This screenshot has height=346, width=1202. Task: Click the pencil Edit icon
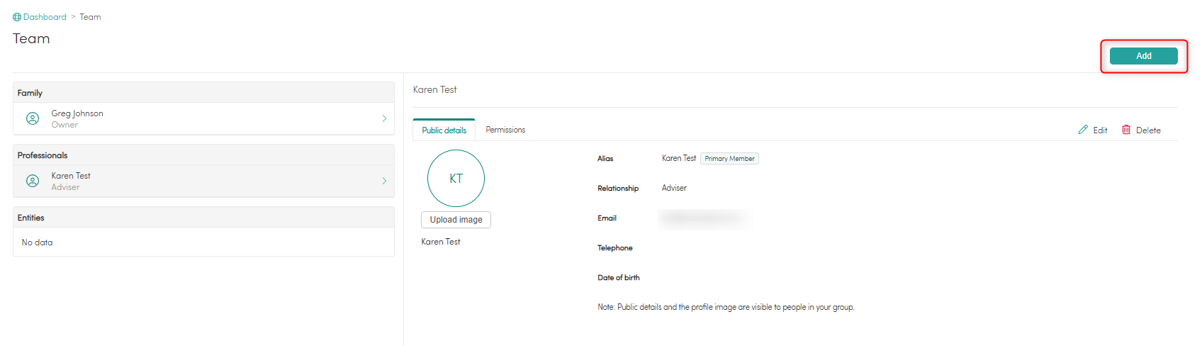pos(1083,130)
